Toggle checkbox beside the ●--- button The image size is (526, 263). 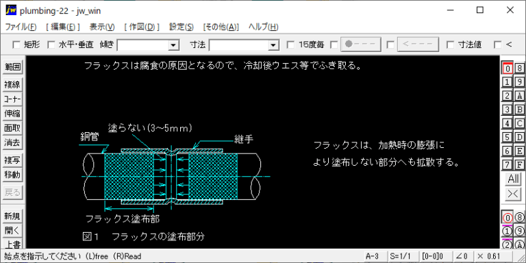click(x=334, y=45)
